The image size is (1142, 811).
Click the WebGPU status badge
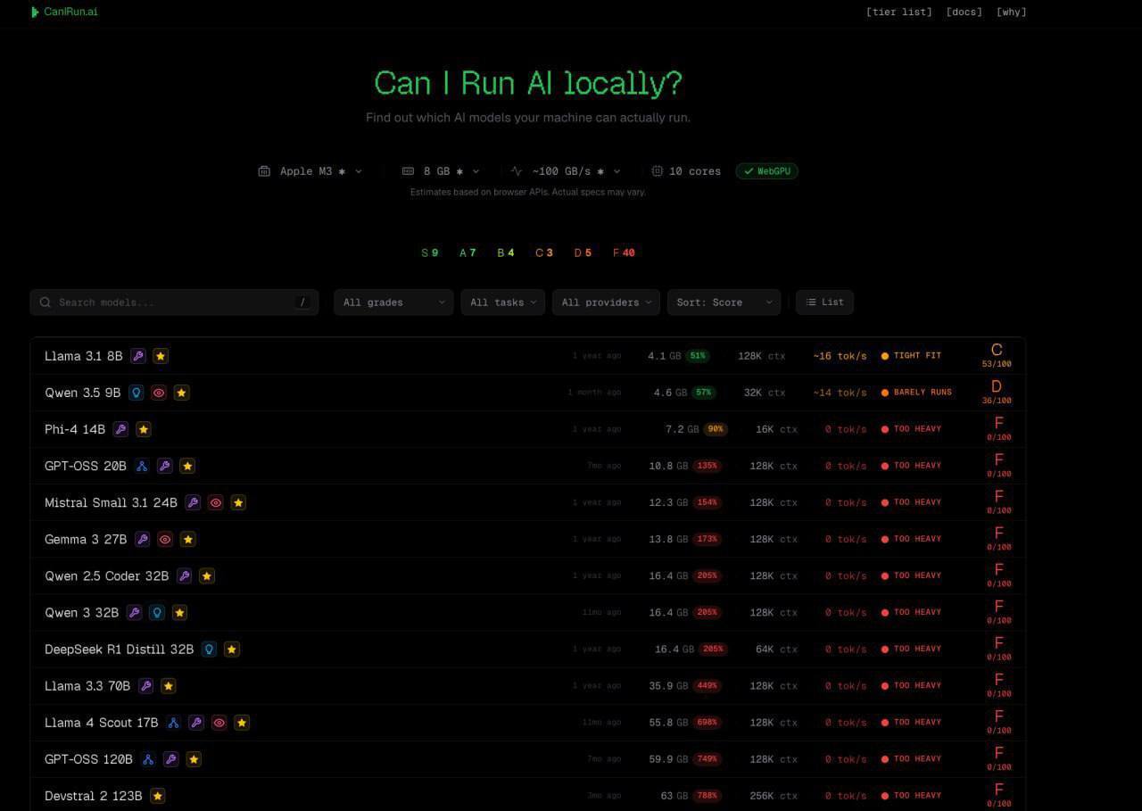tap(766, 170)
